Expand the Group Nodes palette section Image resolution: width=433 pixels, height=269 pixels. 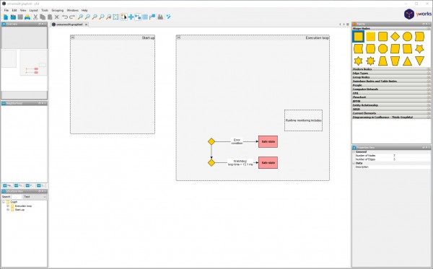tap(391, 77)
